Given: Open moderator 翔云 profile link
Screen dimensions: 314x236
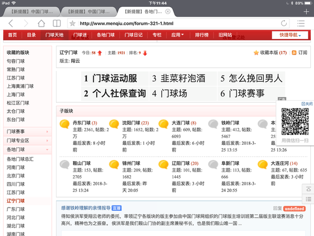Looking at the screenshot, I should click(x=75, y=61).
